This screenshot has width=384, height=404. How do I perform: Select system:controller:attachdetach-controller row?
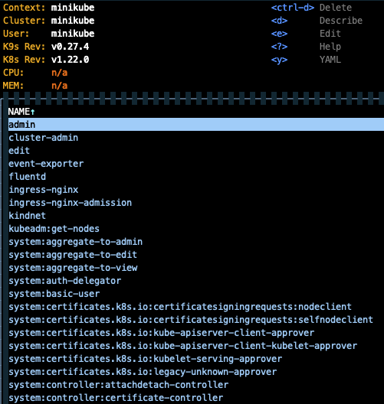[196, 385]
